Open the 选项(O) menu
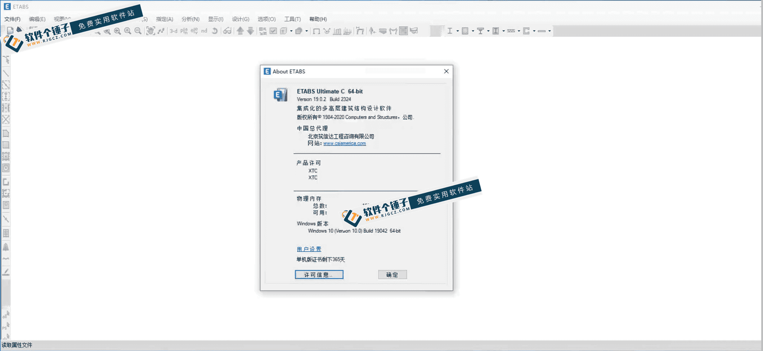Image resolution: width=763 pixels, height=351 pixels. tap(266, 19)
